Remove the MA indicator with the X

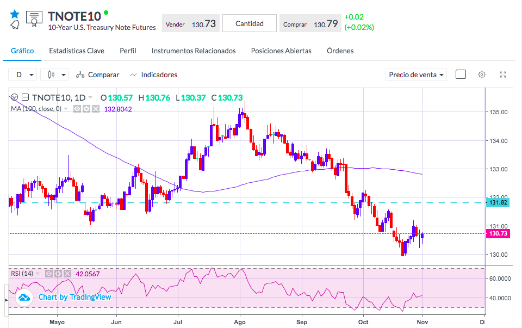(x=96, y=109)
